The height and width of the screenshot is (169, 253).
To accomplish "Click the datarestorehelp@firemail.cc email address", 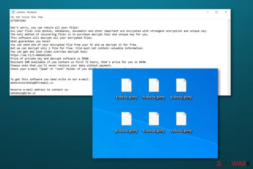I will coord(32,83).
